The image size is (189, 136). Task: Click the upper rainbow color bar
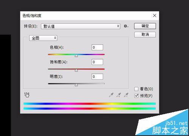(90, 104)
